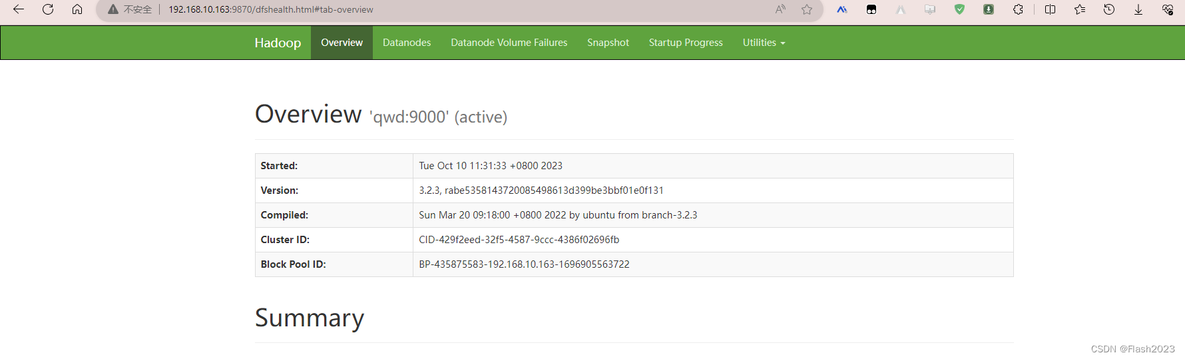Activate the read aloud icon
Viewport: 1185px width, 359px height.
780,9
